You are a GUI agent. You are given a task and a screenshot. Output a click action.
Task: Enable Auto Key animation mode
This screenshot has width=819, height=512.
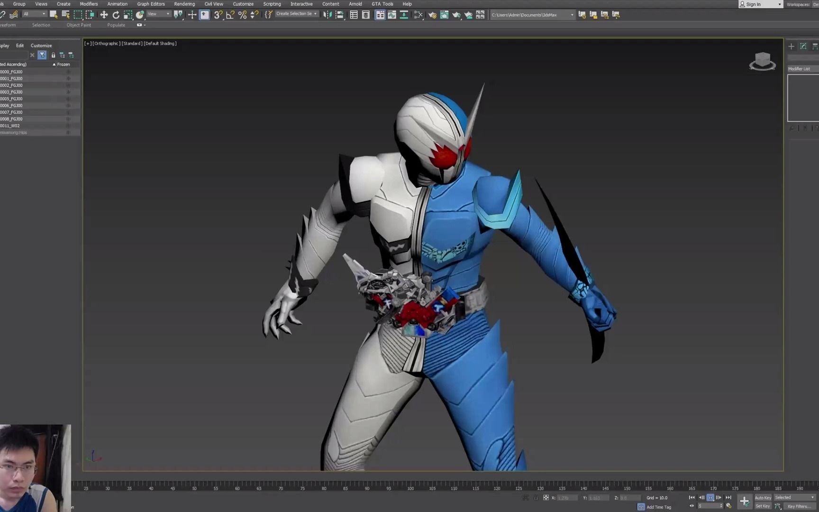(x=763, y=497)
